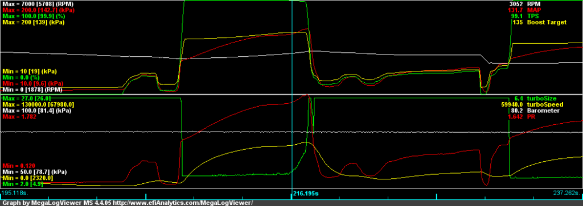The image size is (583, 206).
Task: Click the Max = 1.782 text
Action: pyautogui.click(x=19, y=116)
